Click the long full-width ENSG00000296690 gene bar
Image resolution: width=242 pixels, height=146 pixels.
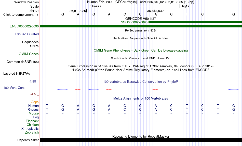point(141,26)
